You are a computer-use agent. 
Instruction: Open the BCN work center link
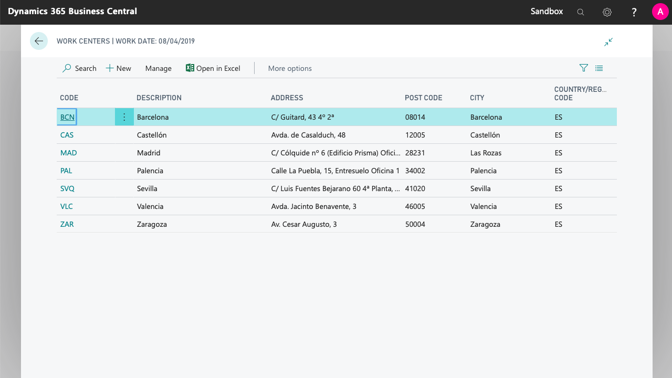click(67, 117)
